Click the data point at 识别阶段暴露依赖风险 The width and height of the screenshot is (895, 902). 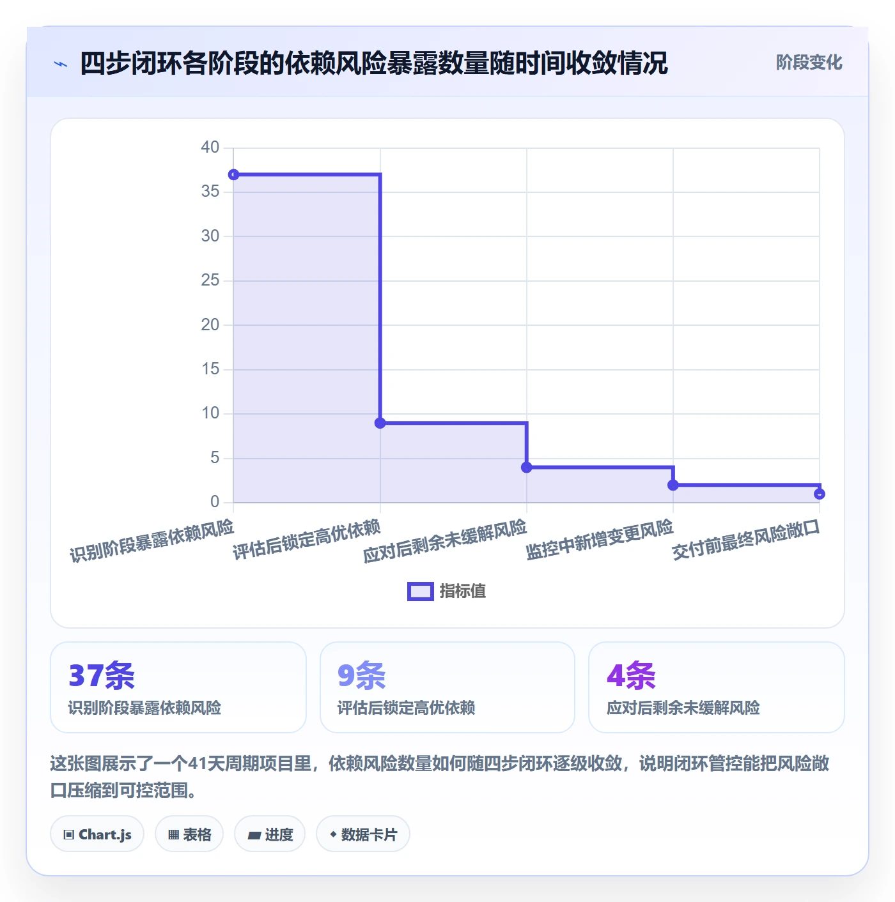point(234,174)
